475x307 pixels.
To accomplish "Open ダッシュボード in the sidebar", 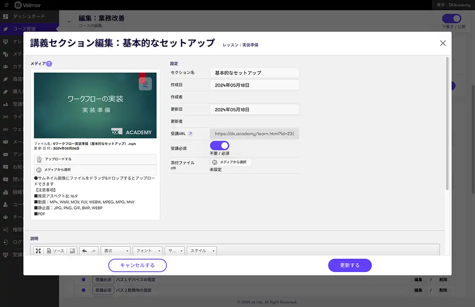I will tap(28, 17).
